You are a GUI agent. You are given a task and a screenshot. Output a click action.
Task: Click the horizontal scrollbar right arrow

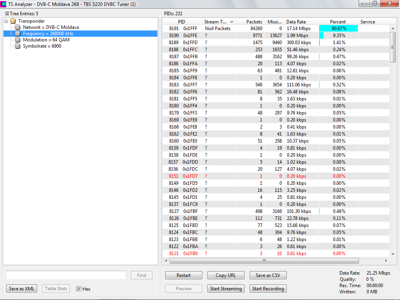tap(386, 261)
